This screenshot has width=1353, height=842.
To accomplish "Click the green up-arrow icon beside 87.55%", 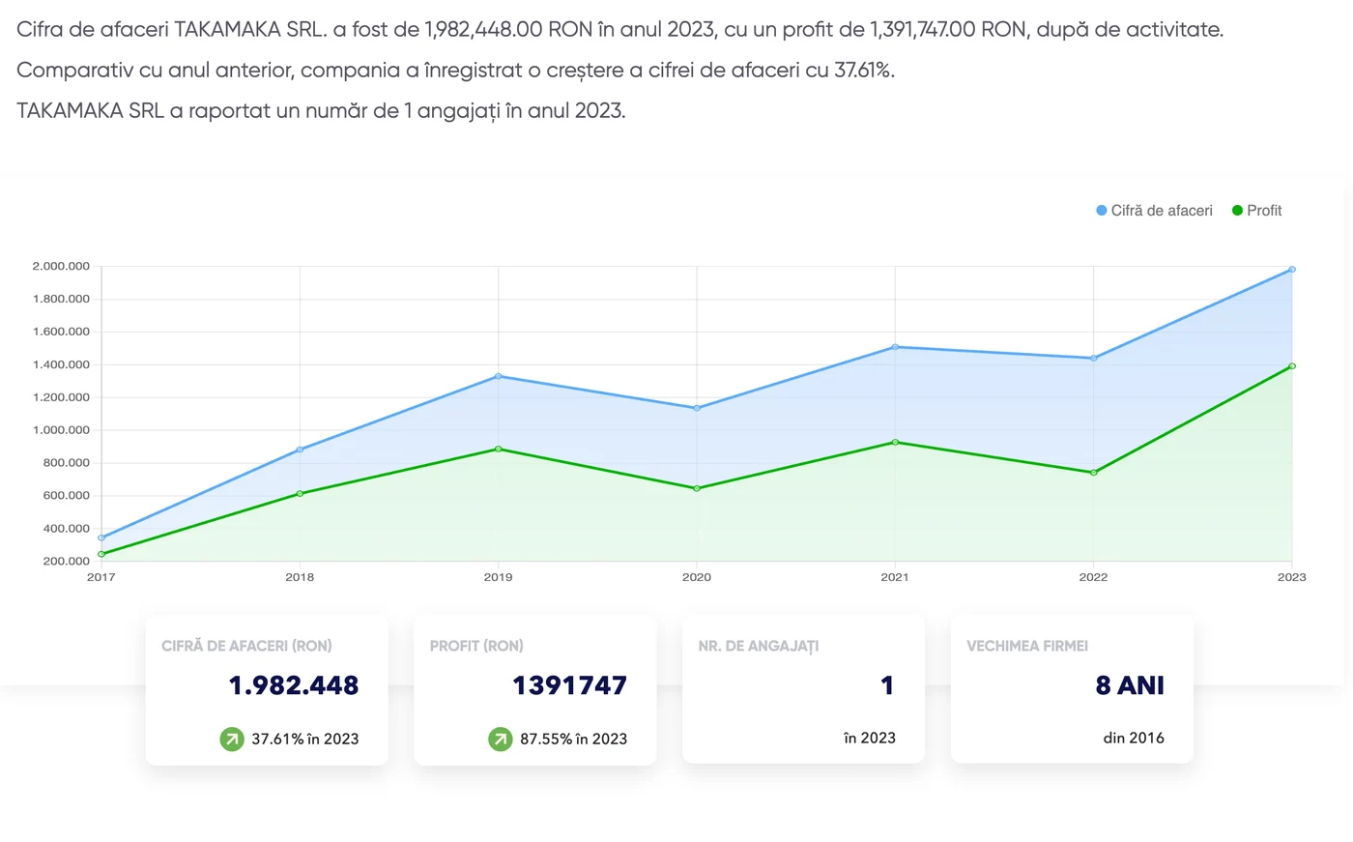I will (x=500, y=740).
